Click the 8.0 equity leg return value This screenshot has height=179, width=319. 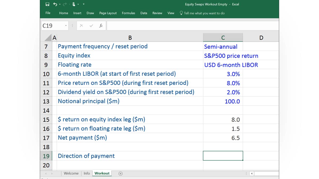pos(223,120)
